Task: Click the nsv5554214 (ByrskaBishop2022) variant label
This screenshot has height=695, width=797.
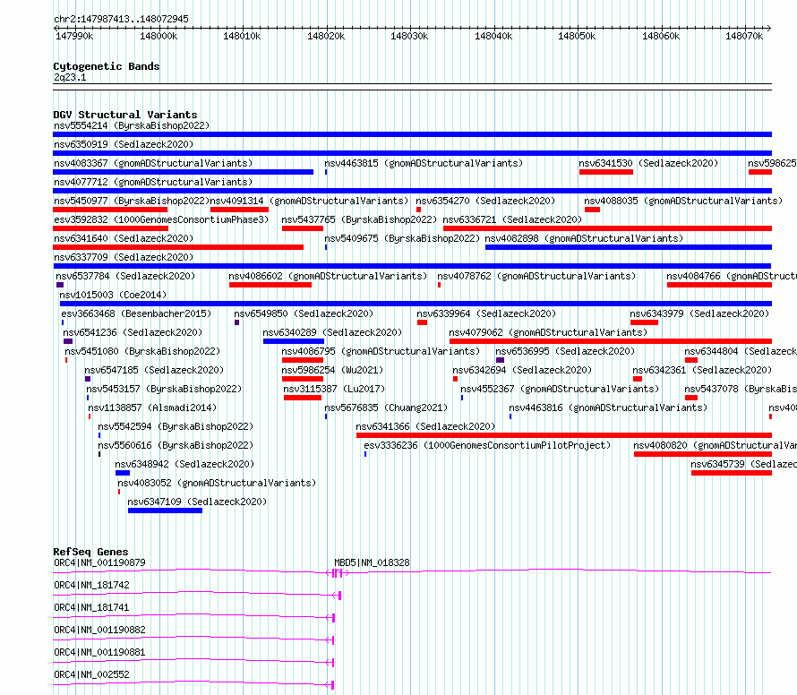Action: pyautogui.click(x=132, y=125)
